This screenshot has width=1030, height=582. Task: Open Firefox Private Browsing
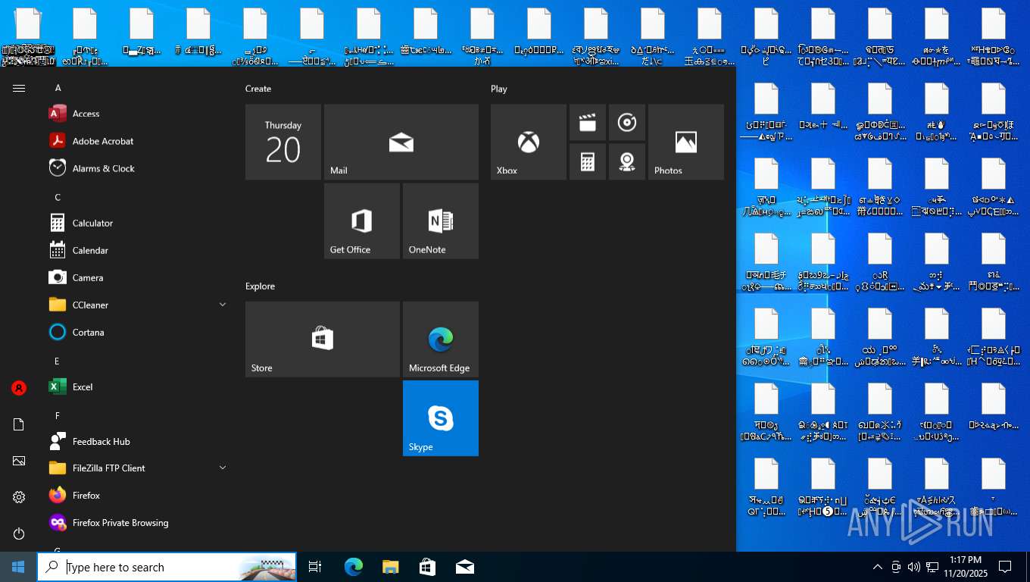click(138, 523)
